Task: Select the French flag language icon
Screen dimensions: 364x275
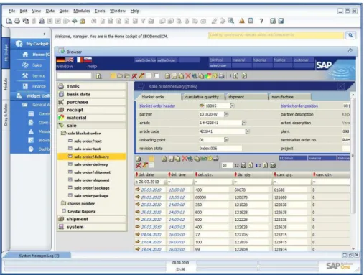Action: (80, 60)
